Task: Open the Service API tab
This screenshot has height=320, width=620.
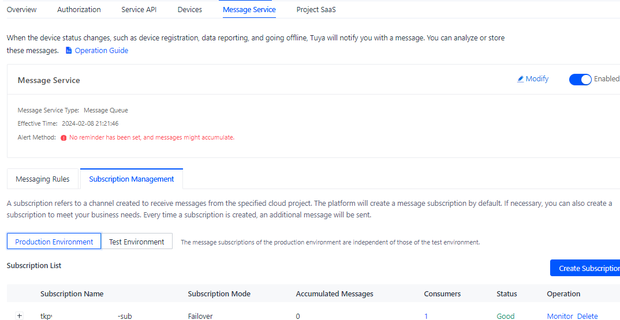Action: click(x=139, y=9)
